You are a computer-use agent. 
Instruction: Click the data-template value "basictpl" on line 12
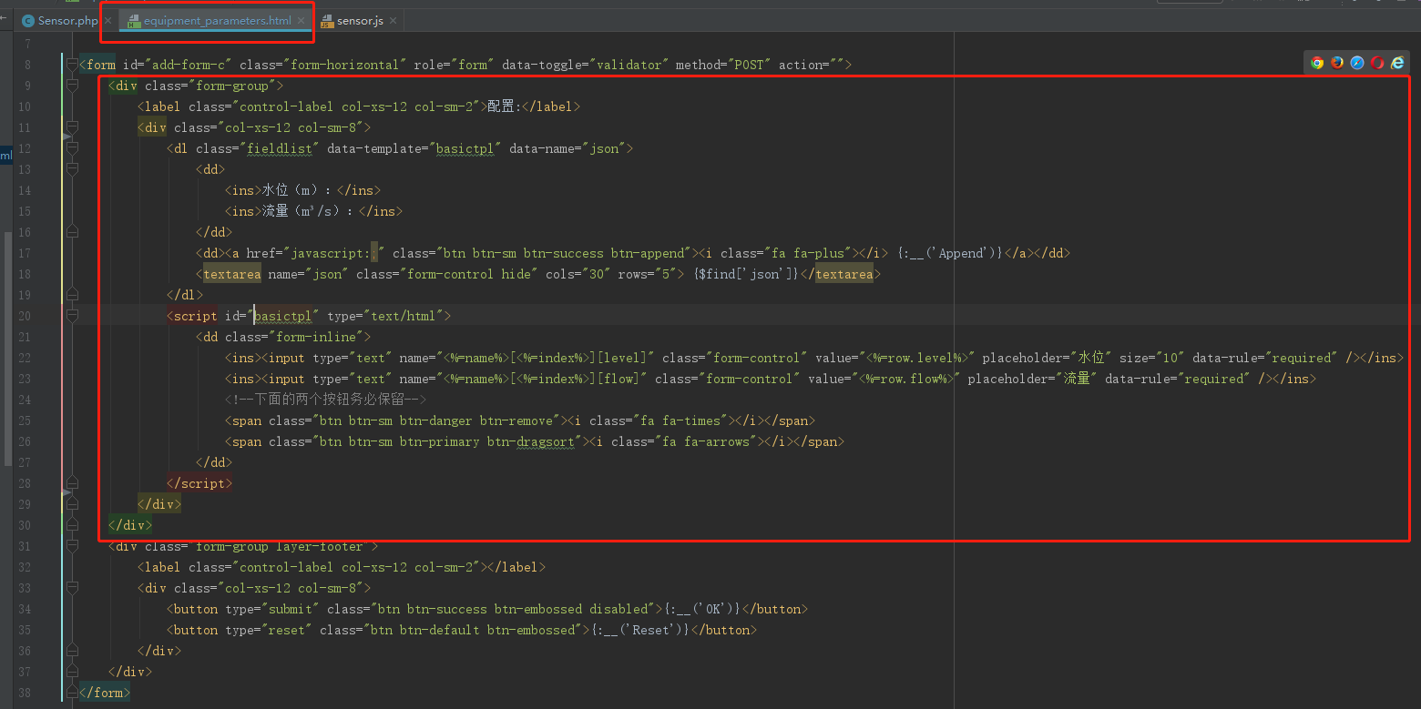point(466,148)
